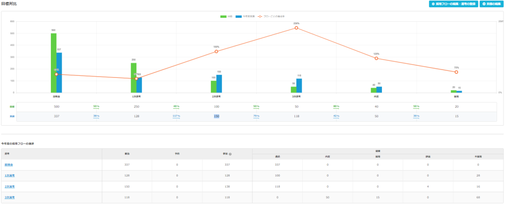
Task: Click the 目標の編集 button
Action: [x=491, y=4]
